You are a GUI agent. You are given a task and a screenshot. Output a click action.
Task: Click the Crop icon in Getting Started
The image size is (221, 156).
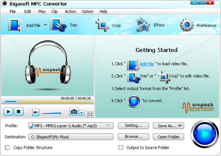tap(163, 77)
